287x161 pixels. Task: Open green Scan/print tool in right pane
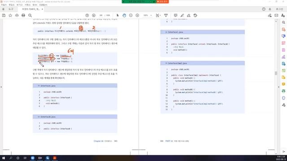[283, 91]
